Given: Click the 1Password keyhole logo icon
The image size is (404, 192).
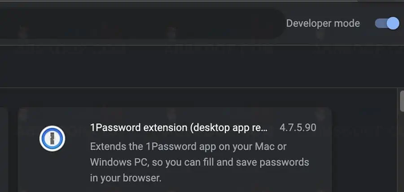Looking at the screenshot, I should 52,138.
